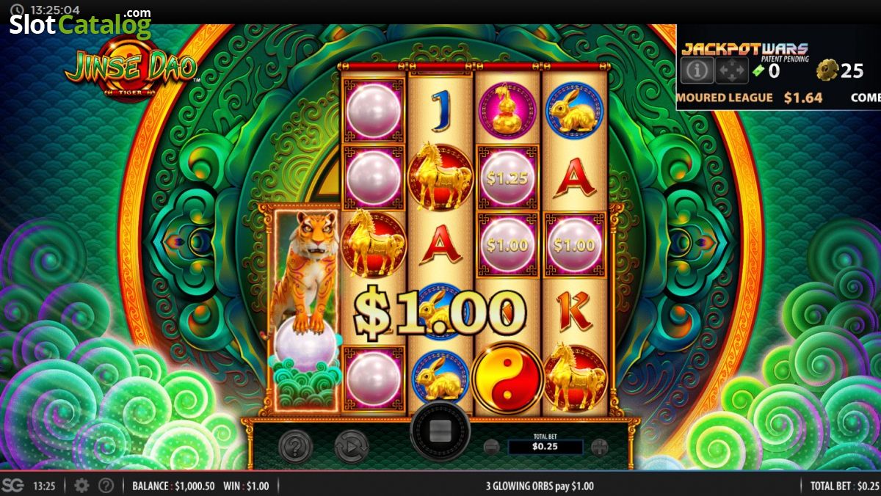Open the Jackpot Wars info button

[x=697, y=70]
